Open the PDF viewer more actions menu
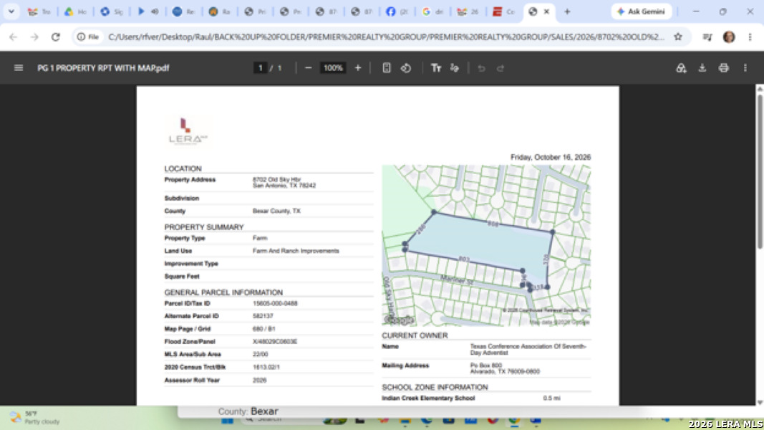The width and height of the screenshot is (764, 430). pos(745,68)
